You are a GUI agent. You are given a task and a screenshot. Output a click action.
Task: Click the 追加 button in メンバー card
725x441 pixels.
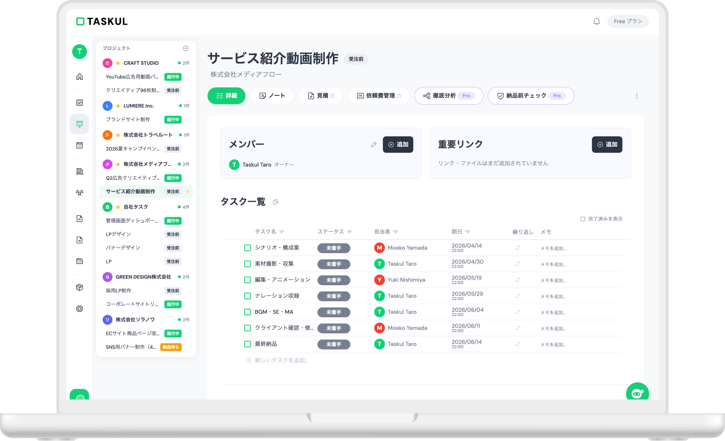(398, 144)
